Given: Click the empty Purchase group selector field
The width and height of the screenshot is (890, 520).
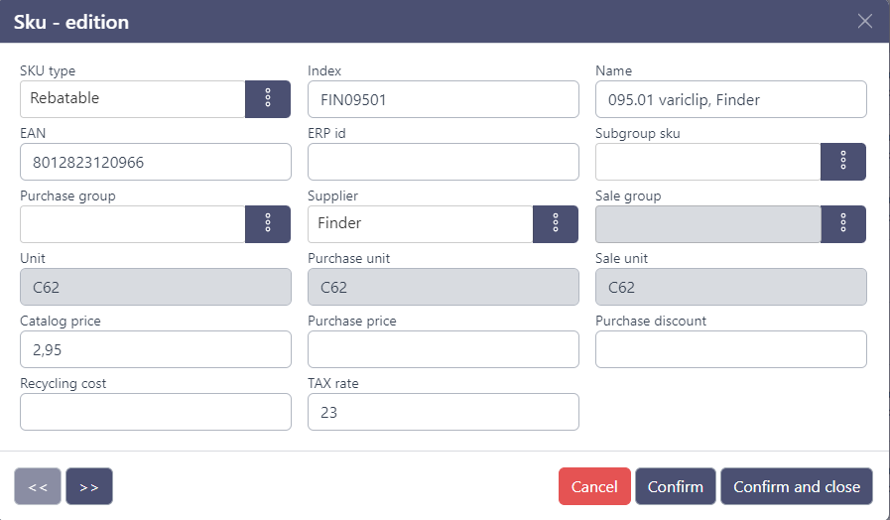Looking at the screenshot, I should coord(132,224).
